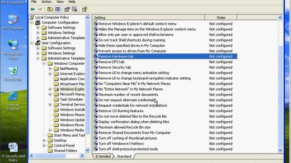Image resolution: width=291 pixels, height=163 pixels.
Task: Collapse Administrative Templates under User Configuration
Action: coord(38,58)
